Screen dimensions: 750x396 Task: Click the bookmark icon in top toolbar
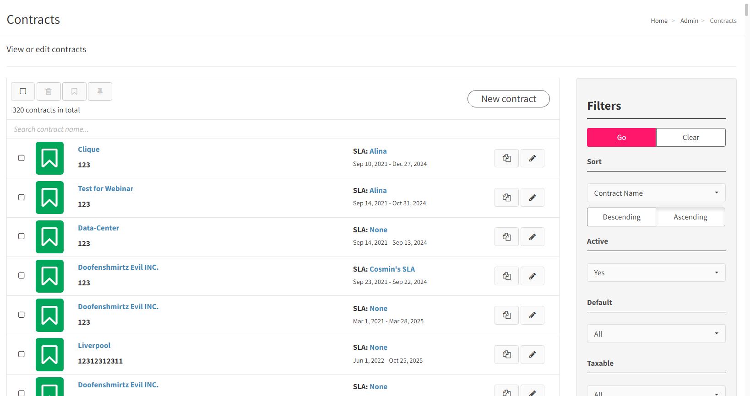point(74,91)
